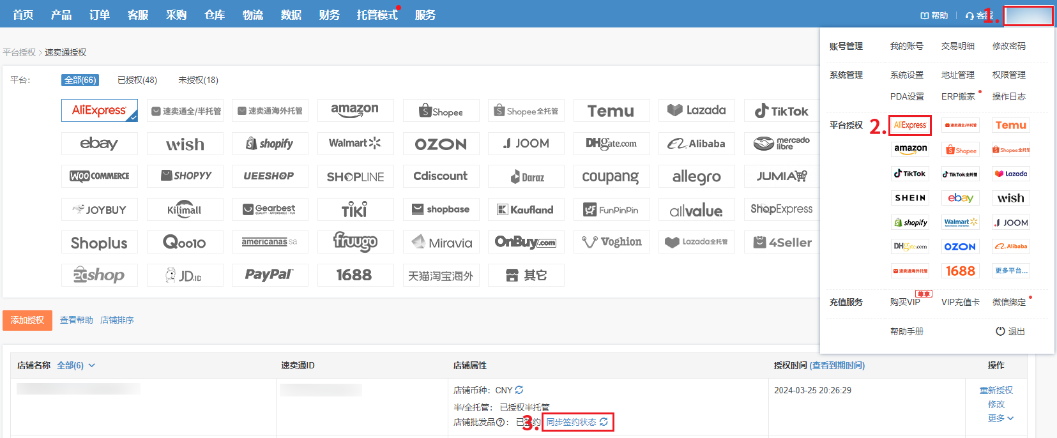The width and height of the screenshot is (1057, 438).
Task: Open 修改密码 in the account panel
Action: point(1009,46)
